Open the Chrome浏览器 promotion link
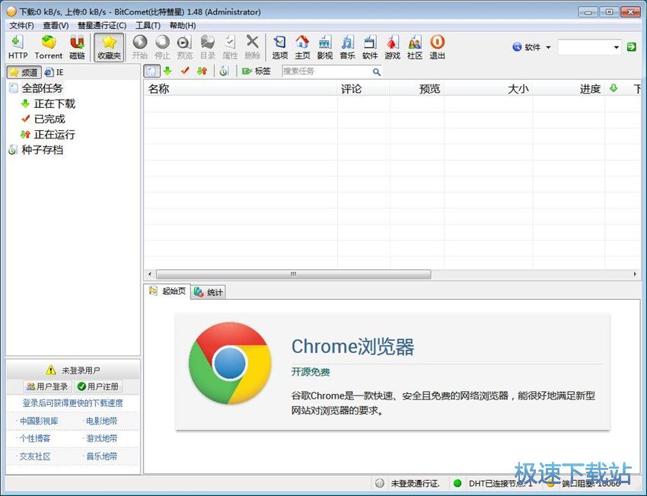This screenshot has height=496, width=647. tap(352, 347)
